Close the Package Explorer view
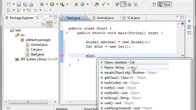 37,18
